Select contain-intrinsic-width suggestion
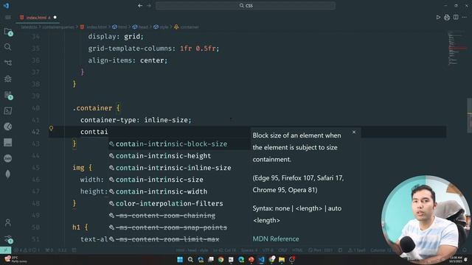The height and width of the screenshot is (265, 472). pyautogui.click(x=179, y=191)
